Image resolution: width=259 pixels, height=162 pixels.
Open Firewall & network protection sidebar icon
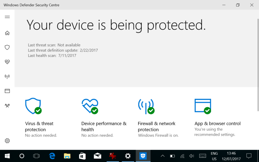[7, 76]
